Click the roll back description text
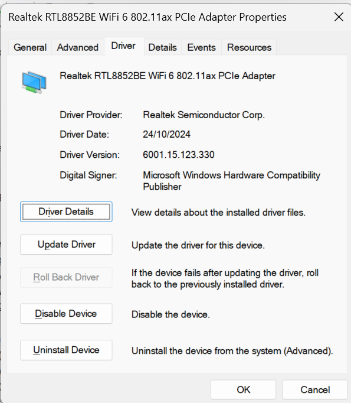Viewport: 351px width, 403px height. pyautogui.click(x=225, y=278)
